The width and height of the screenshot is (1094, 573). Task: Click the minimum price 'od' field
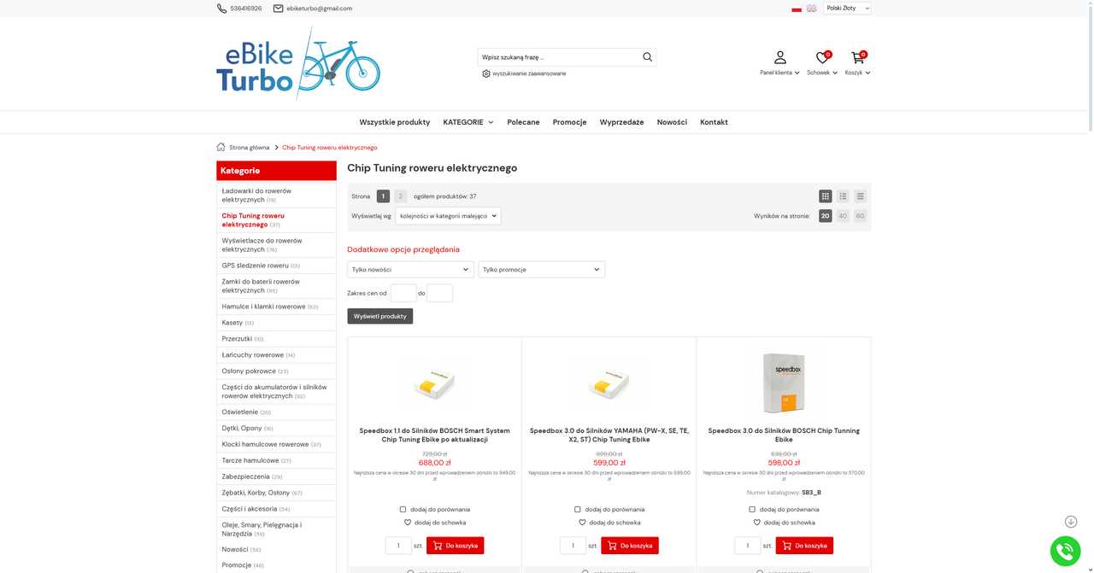pyautogui.click(x=403, y=293)
